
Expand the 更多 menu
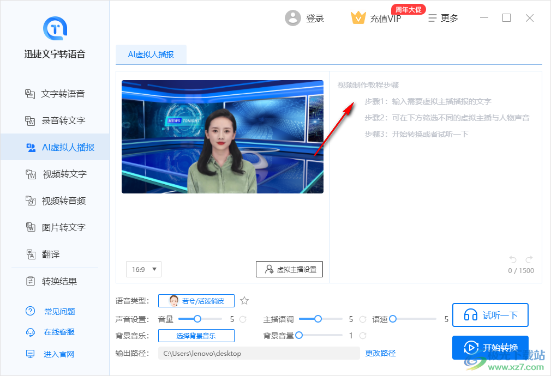444,17
